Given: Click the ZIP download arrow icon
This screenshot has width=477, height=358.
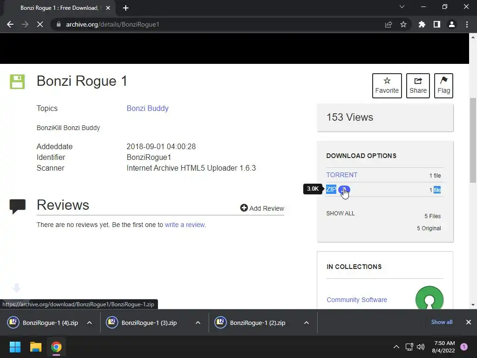Looking at the screenshot, I should 344,190.
